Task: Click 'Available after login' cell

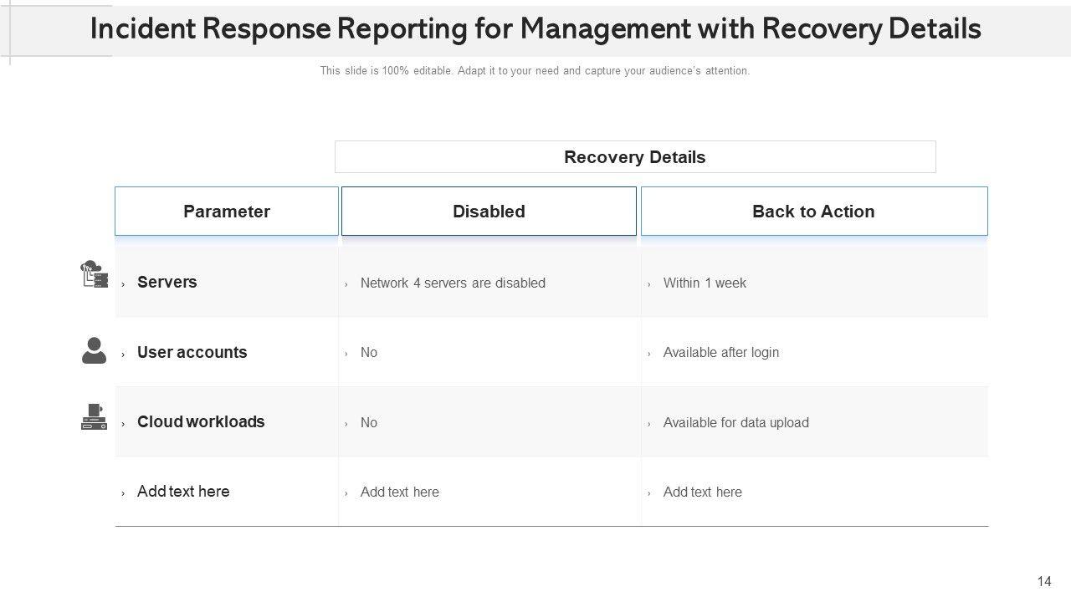Action: 720,353
